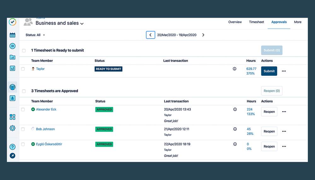Viewport: 315px width, 180px height.
Task: Click Taylor's 629.77 hours value
Action: (x=251, y=69)
